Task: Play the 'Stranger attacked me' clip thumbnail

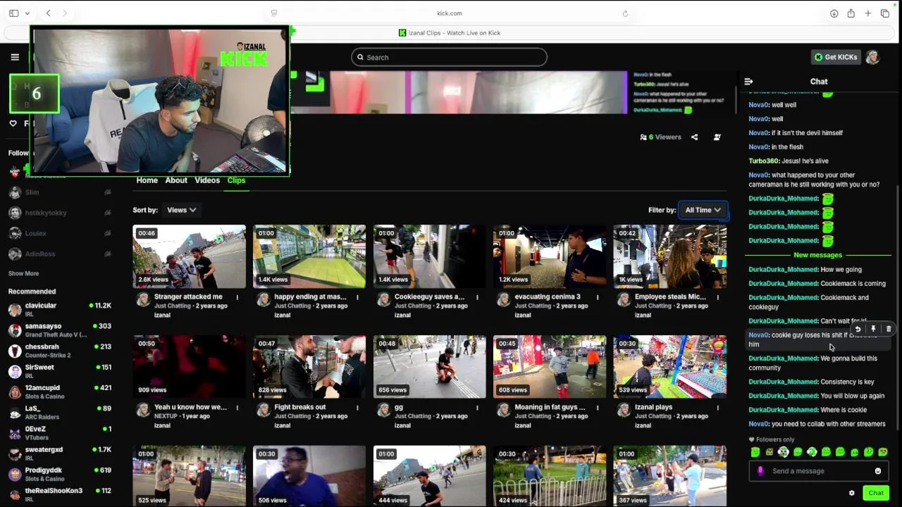Action: point(189,256)
